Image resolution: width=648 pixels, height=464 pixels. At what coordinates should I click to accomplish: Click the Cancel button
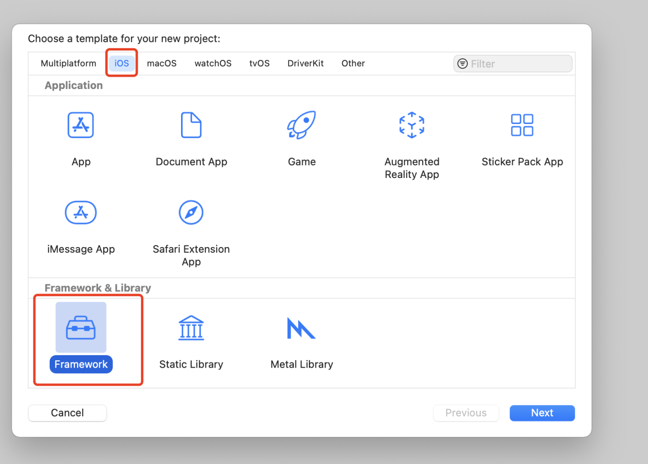click(x=67, y=413)
